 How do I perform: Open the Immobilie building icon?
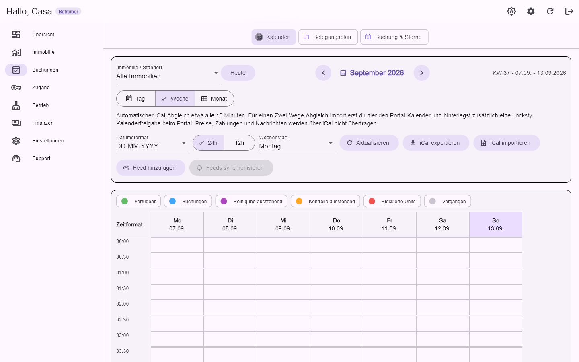point(16,52)
